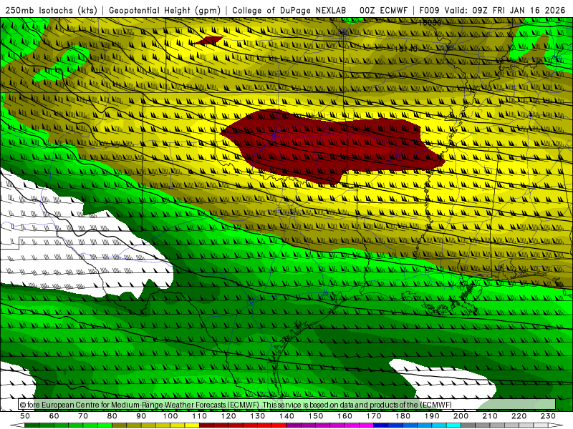Click the '250mb Isotachs (kts)' title text

click(52, 10)
